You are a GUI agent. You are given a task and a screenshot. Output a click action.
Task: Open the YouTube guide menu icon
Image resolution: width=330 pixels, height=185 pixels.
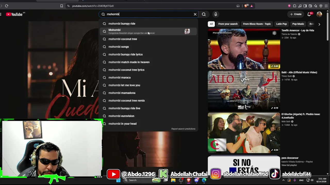click(x=1, y=14)
